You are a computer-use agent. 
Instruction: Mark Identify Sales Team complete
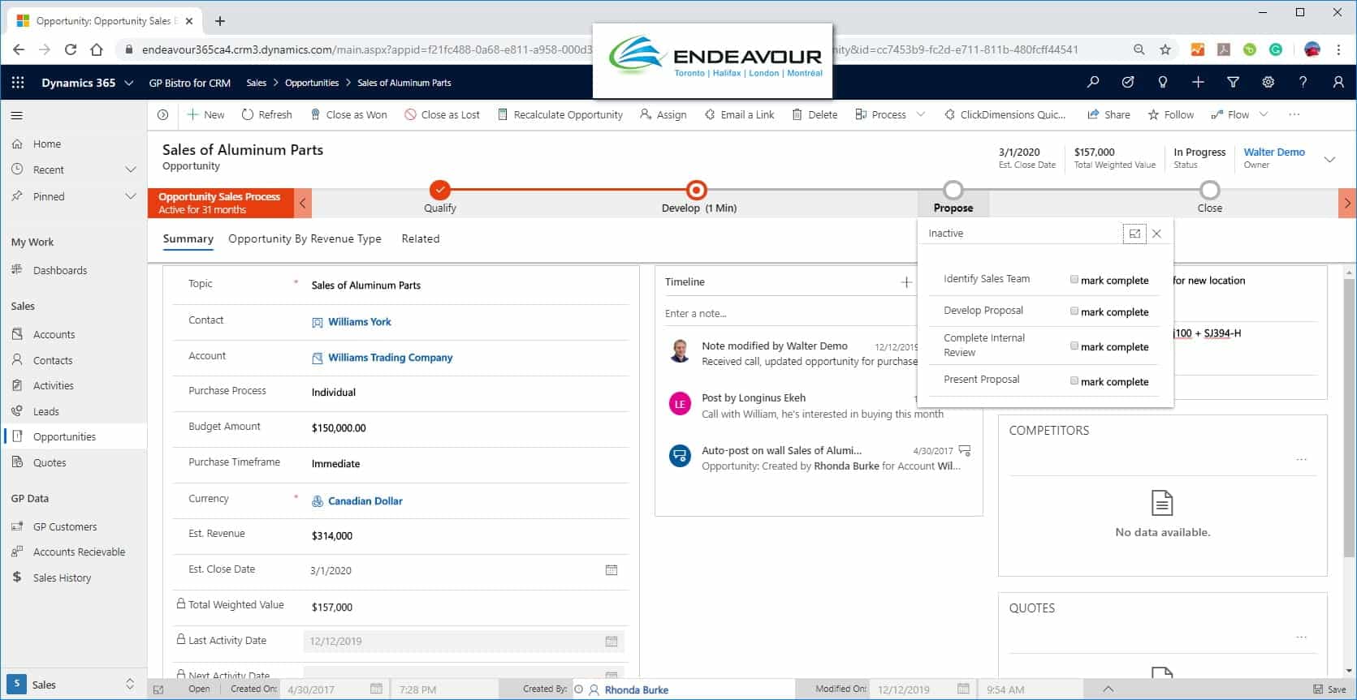[1074, 280]
